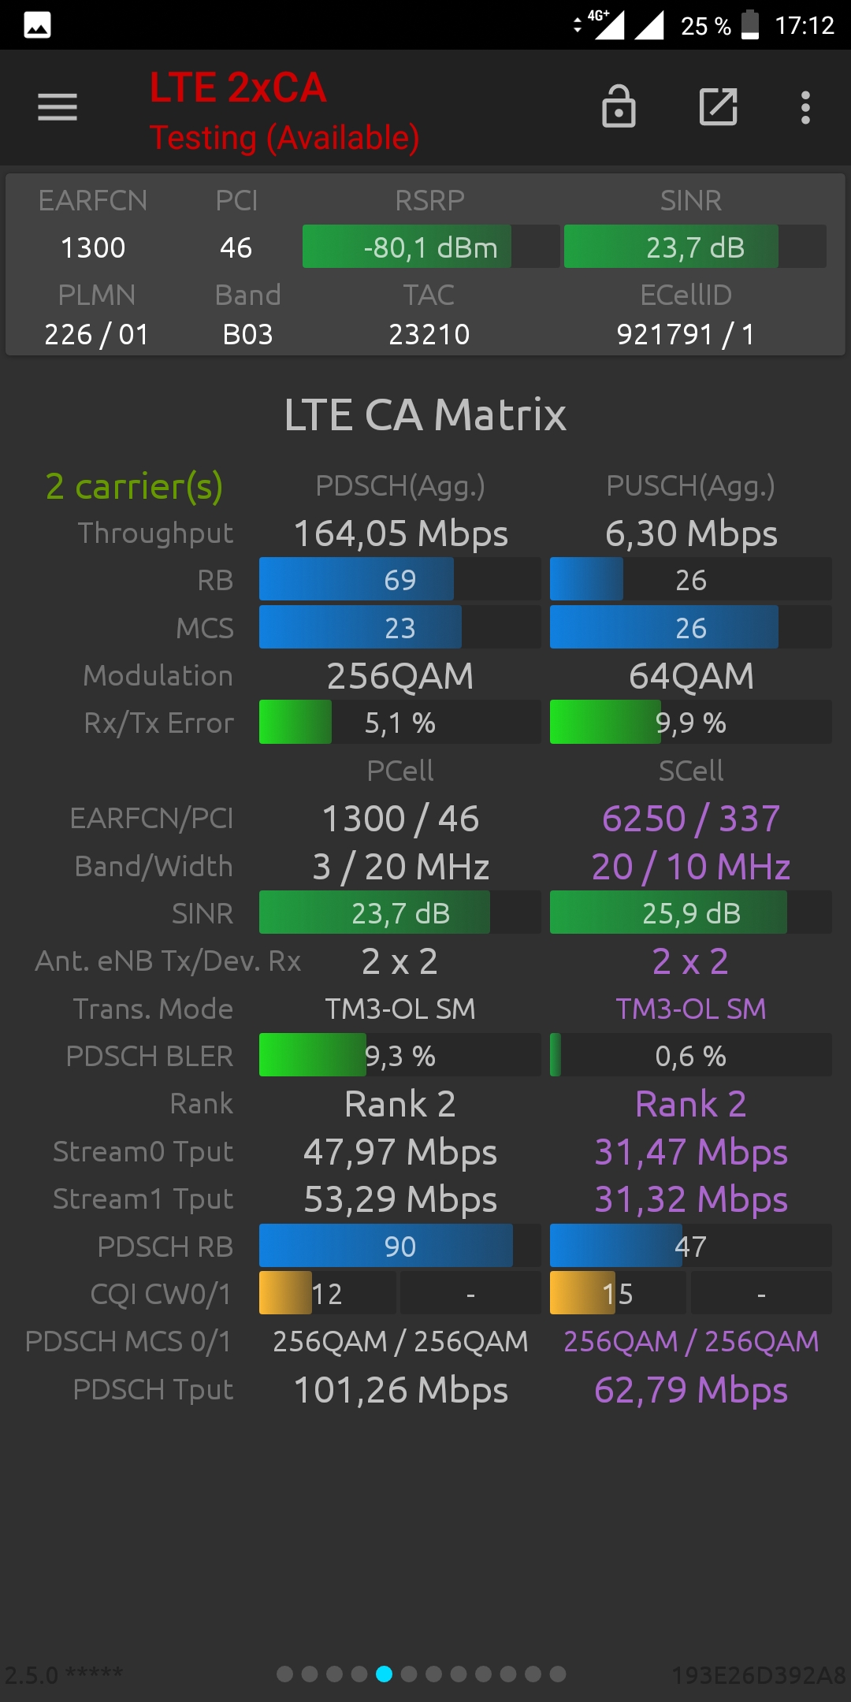Jump to the last page indicator dot
The width and height of the screenshot is (851, 1702).
pyautogui.click(x=558, y=1674)
